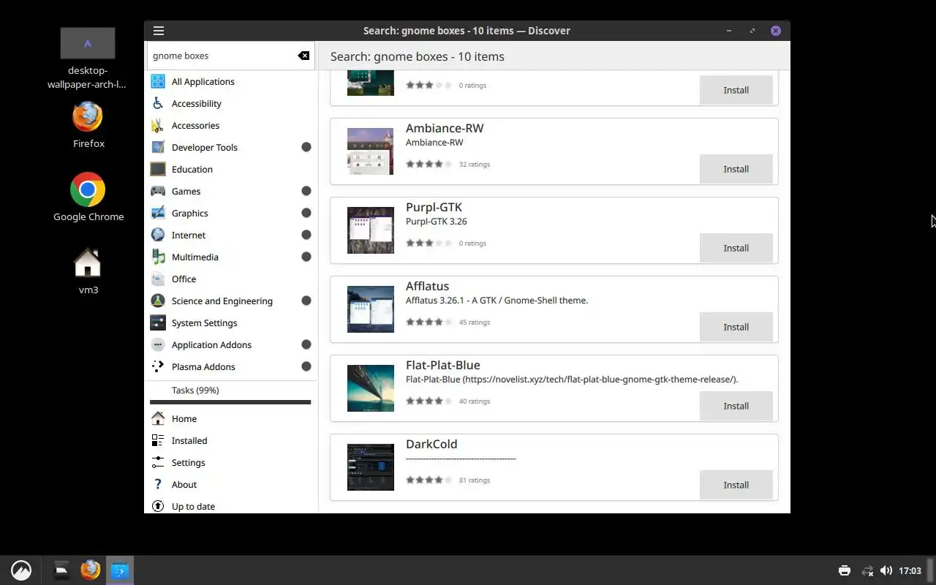Select the Education category label
This screenshot has height=585, width=936.
[x=192, y=169]
